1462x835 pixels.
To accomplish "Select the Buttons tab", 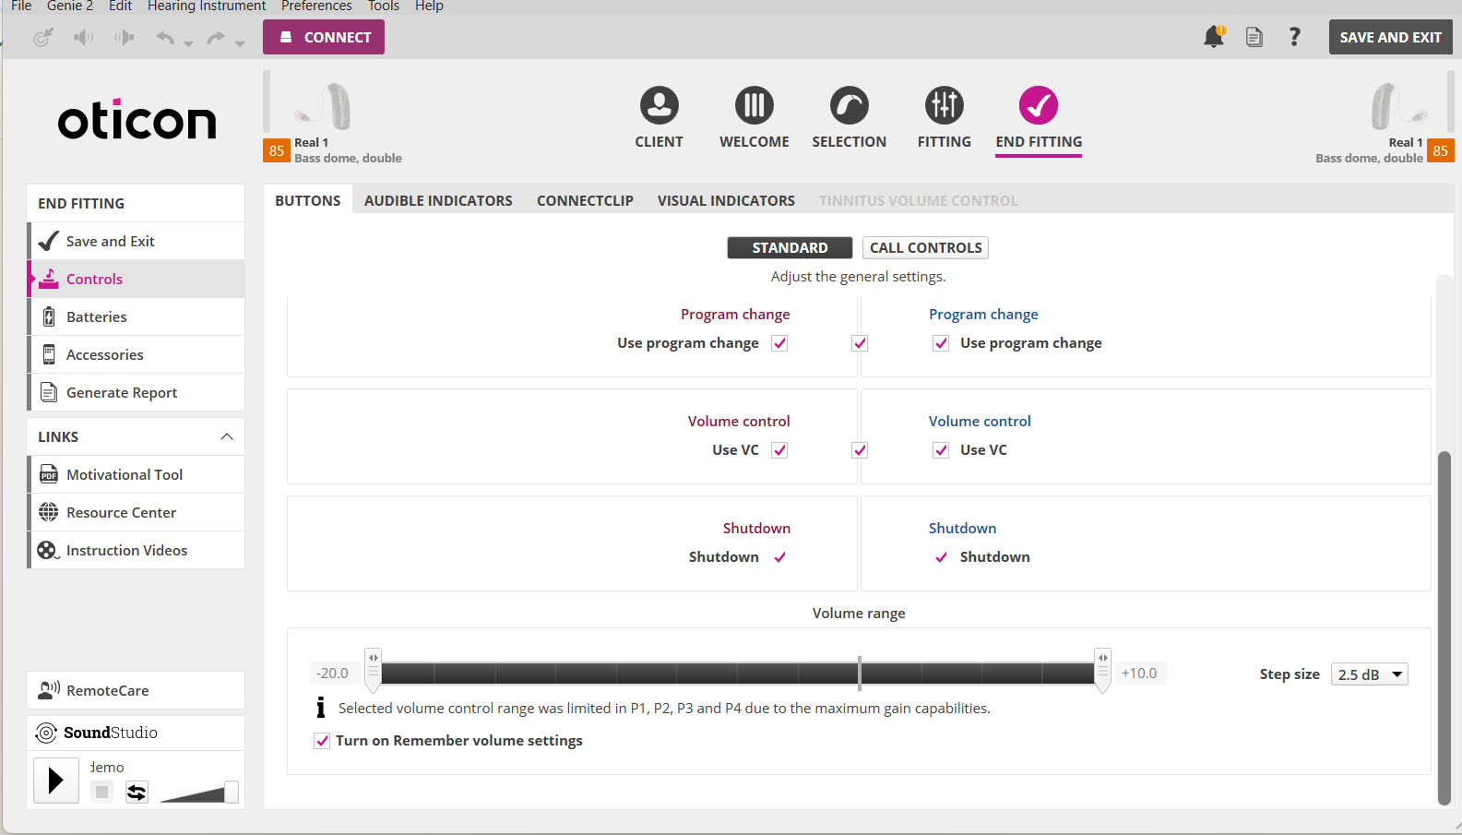I will (x=308, y=200).
